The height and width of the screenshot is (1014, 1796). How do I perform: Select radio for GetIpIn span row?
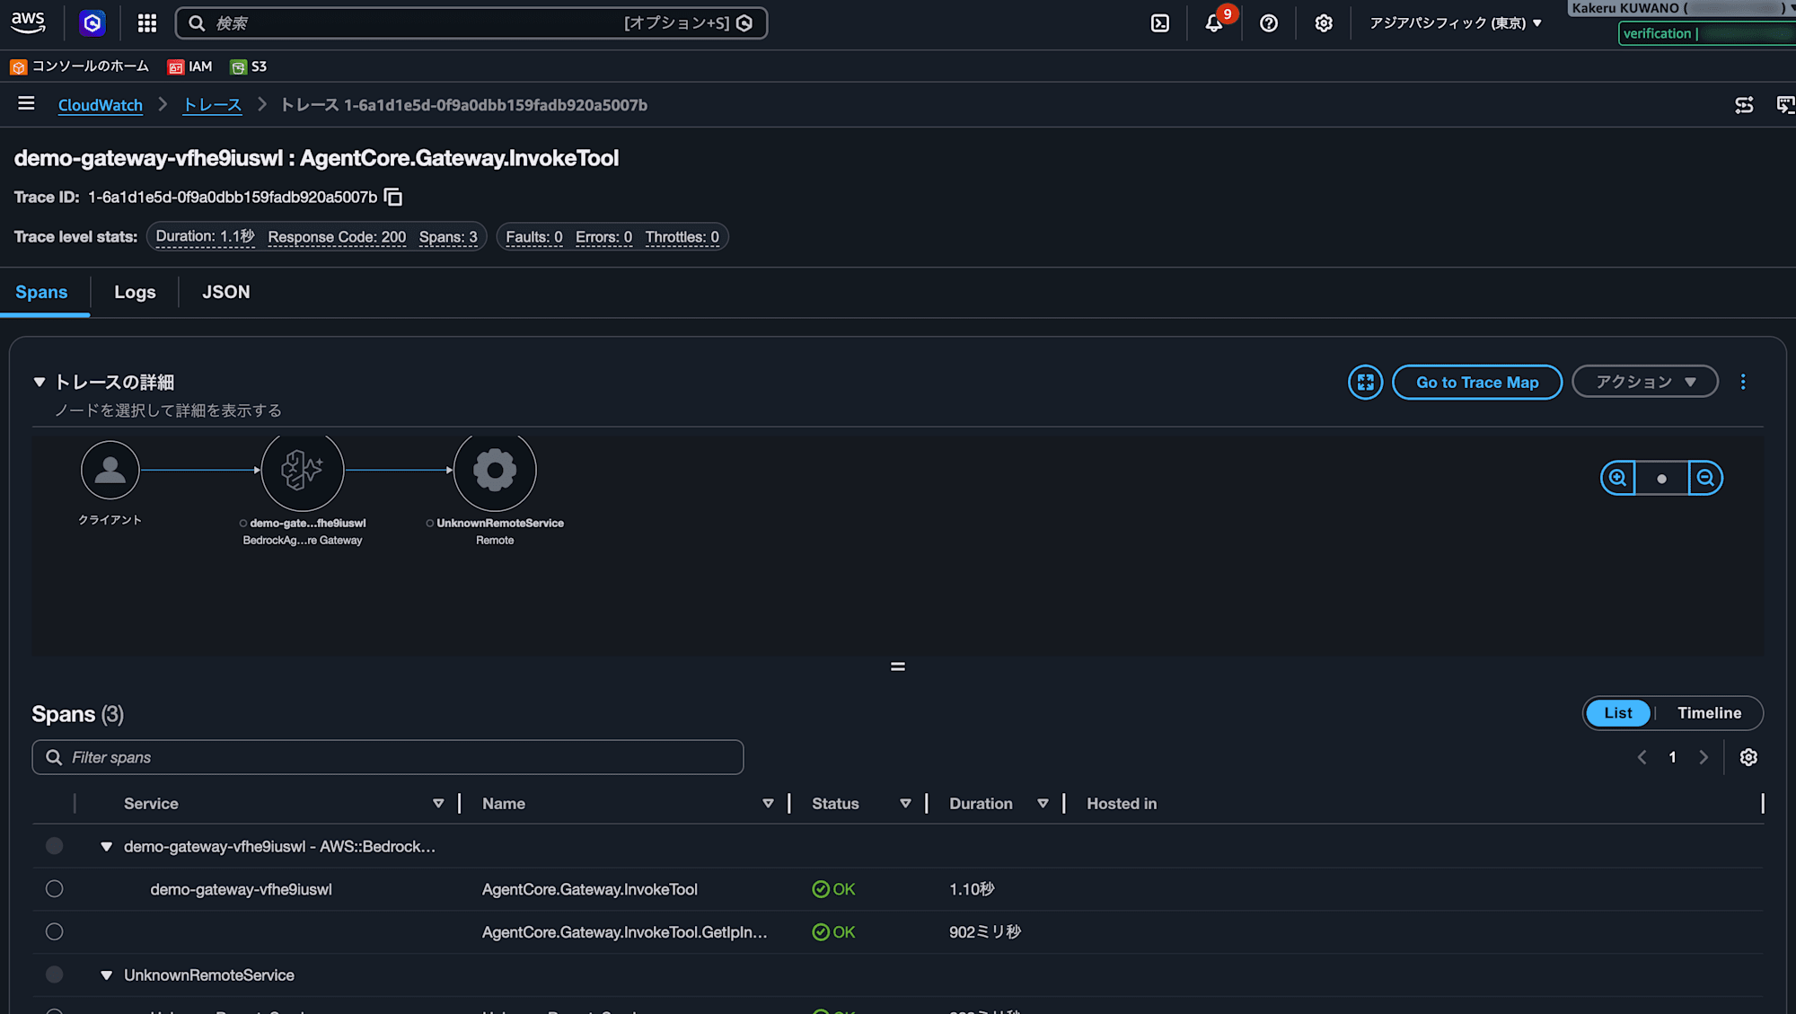point(55,931)
